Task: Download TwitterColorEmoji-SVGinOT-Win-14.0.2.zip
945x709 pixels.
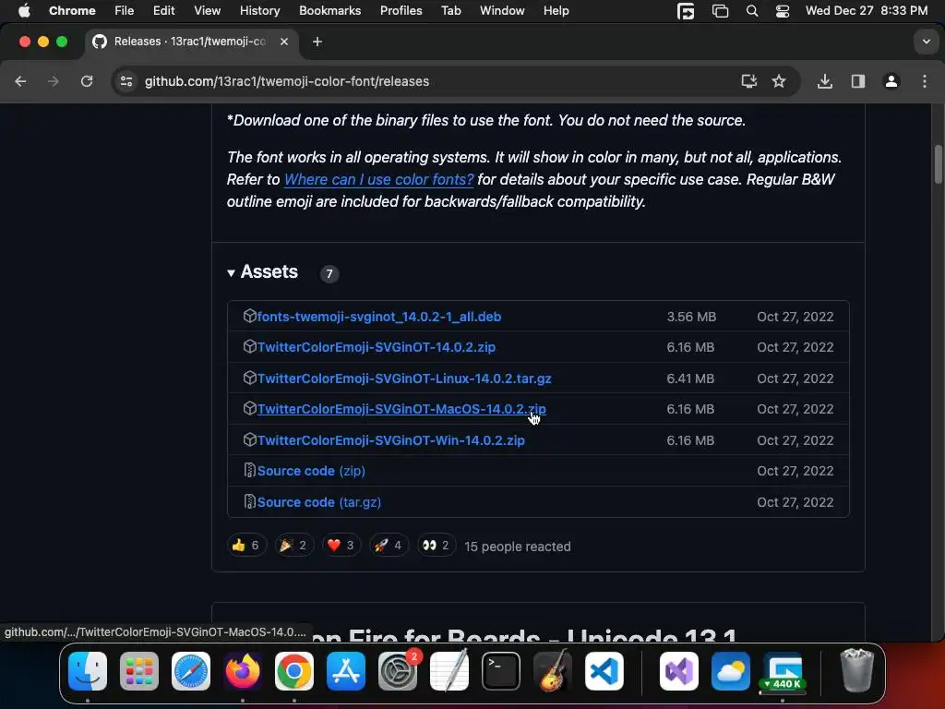Action: pos(390,440)
